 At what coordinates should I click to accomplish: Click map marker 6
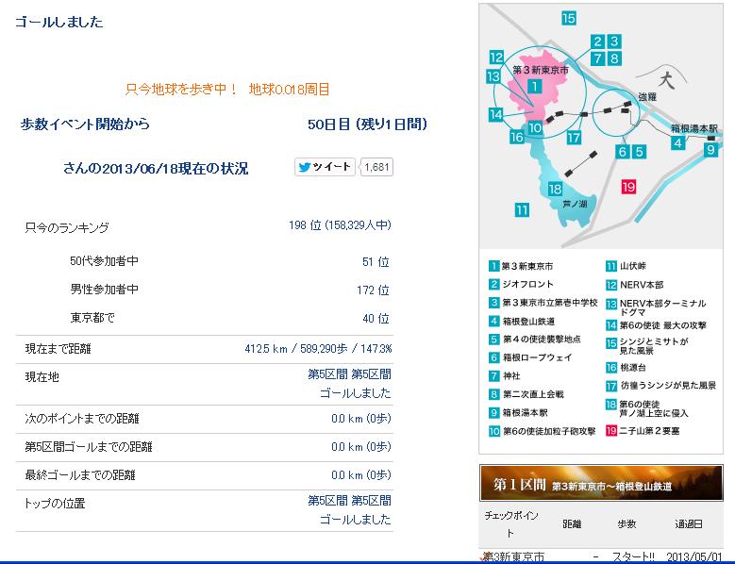(x=623, y=151)
